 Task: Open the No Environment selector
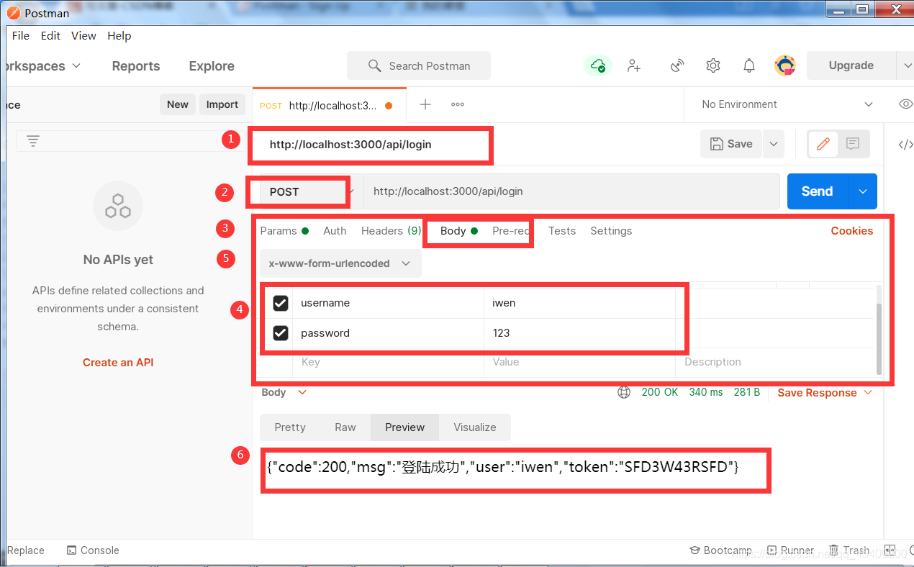[x=787, y=104]
